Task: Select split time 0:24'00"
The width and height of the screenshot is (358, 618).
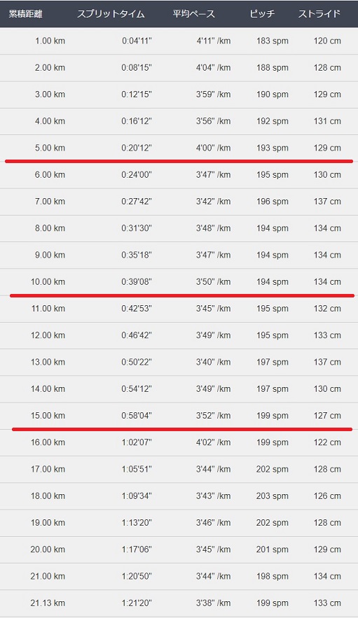Action: point(137,174)
